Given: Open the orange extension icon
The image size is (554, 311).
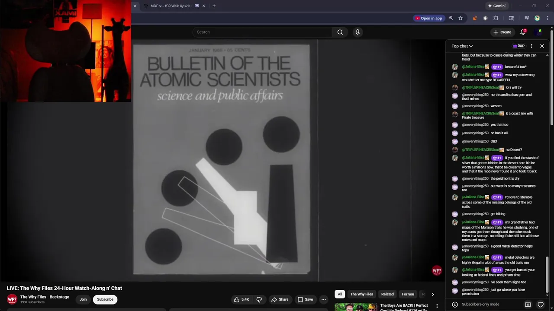Looking at the screenshot, I should click(x=475, y=18).
